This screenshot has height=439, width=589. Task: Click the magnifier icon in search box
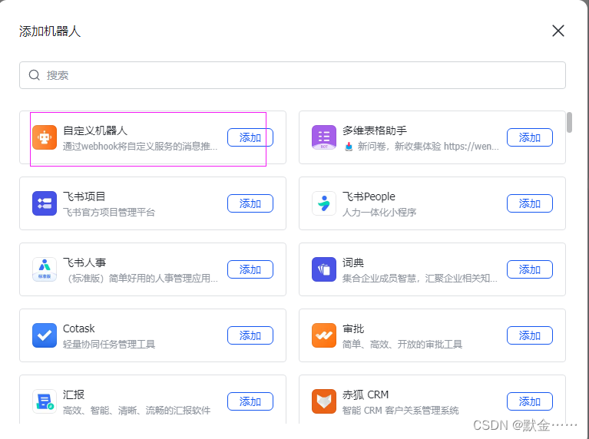35,75
